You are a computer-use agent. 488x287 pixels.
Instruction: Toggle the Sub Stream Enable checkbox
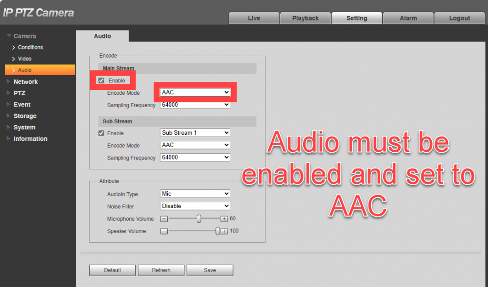coord(101,133)
